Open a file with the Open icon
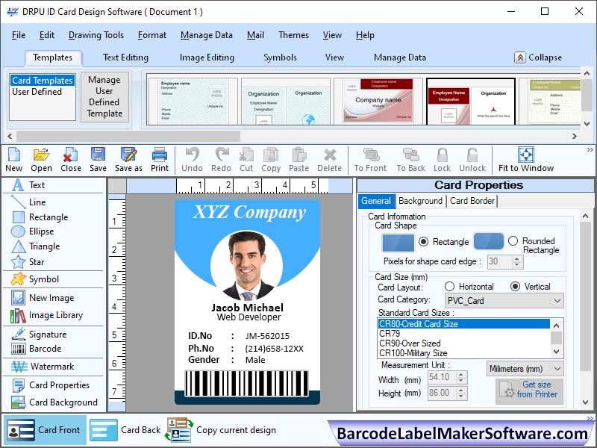This screenshot has height=448, width=597. click(41, 159)
